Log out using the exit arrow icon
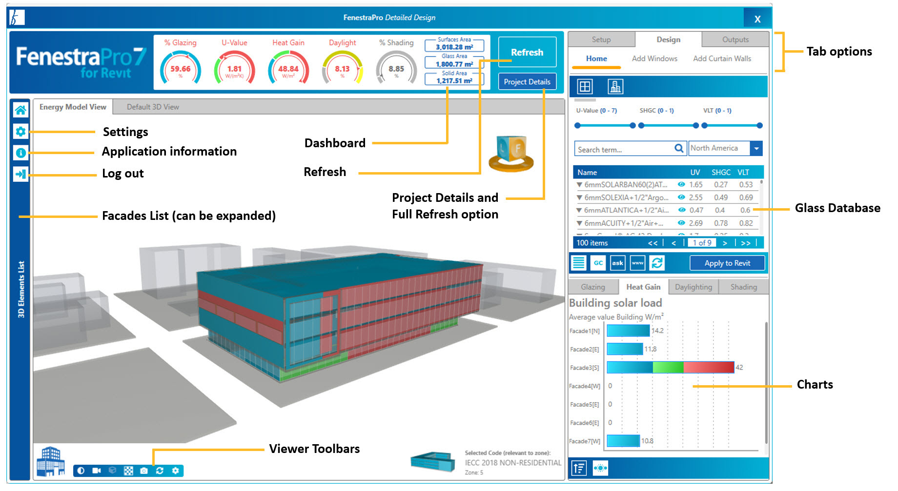 coord(20,174)
